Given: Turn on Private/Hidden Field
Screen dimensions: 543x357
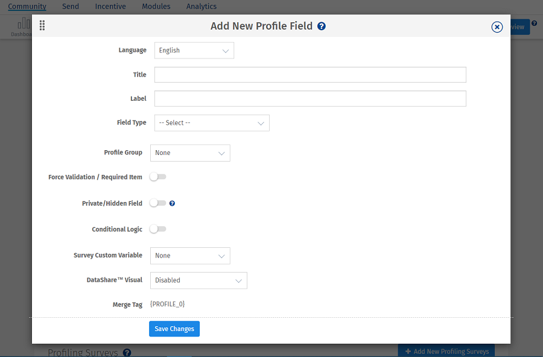Looking at the screenshot, I should (x=157, y=203).
